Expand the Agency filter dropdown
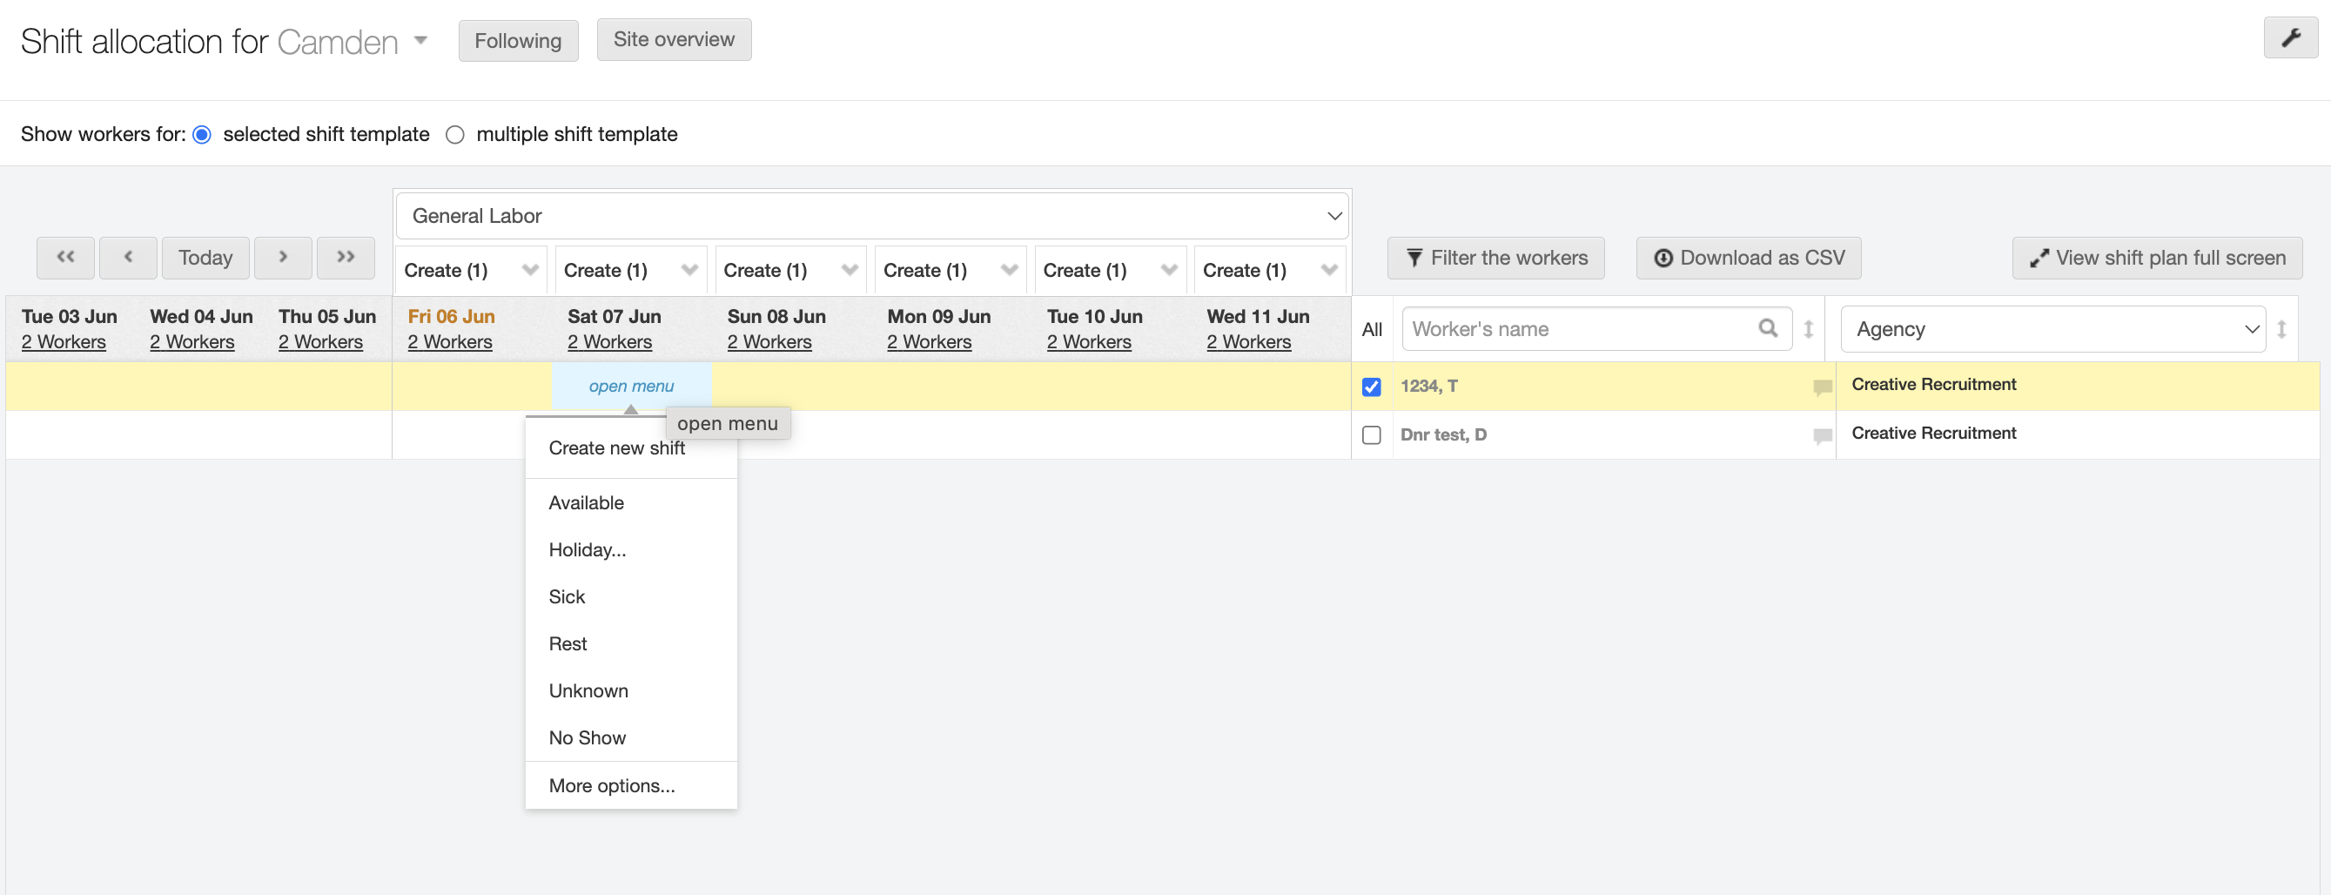This screenshot has height=895, width=2331. [x=2052, y=329]
